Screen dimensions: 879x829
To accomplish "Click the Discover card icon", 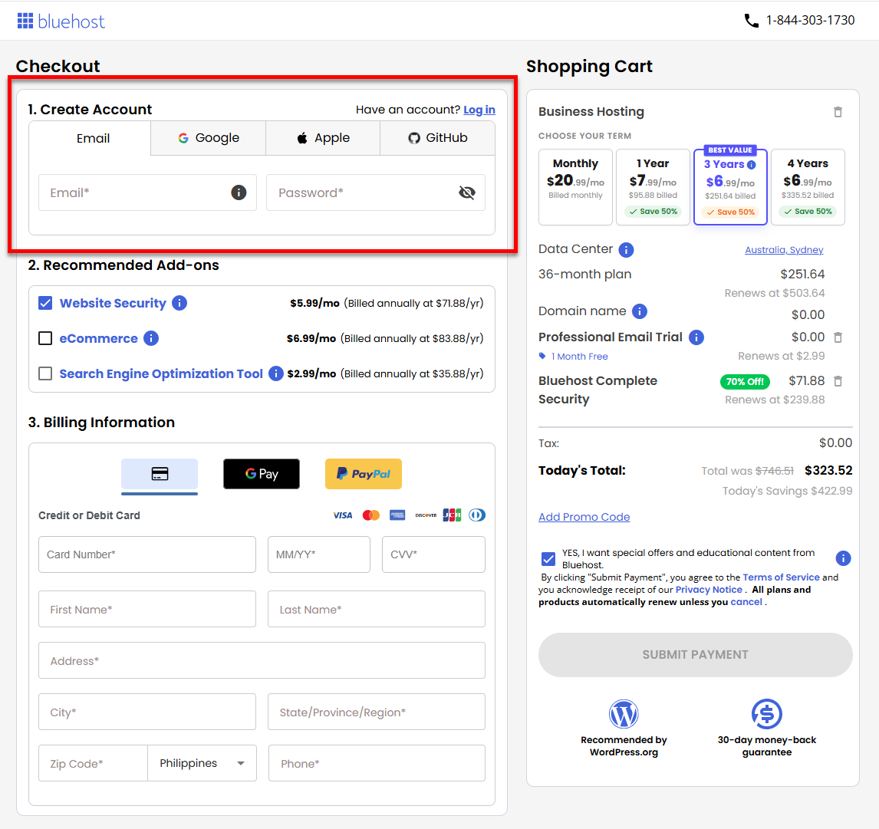I will [426, 515].
